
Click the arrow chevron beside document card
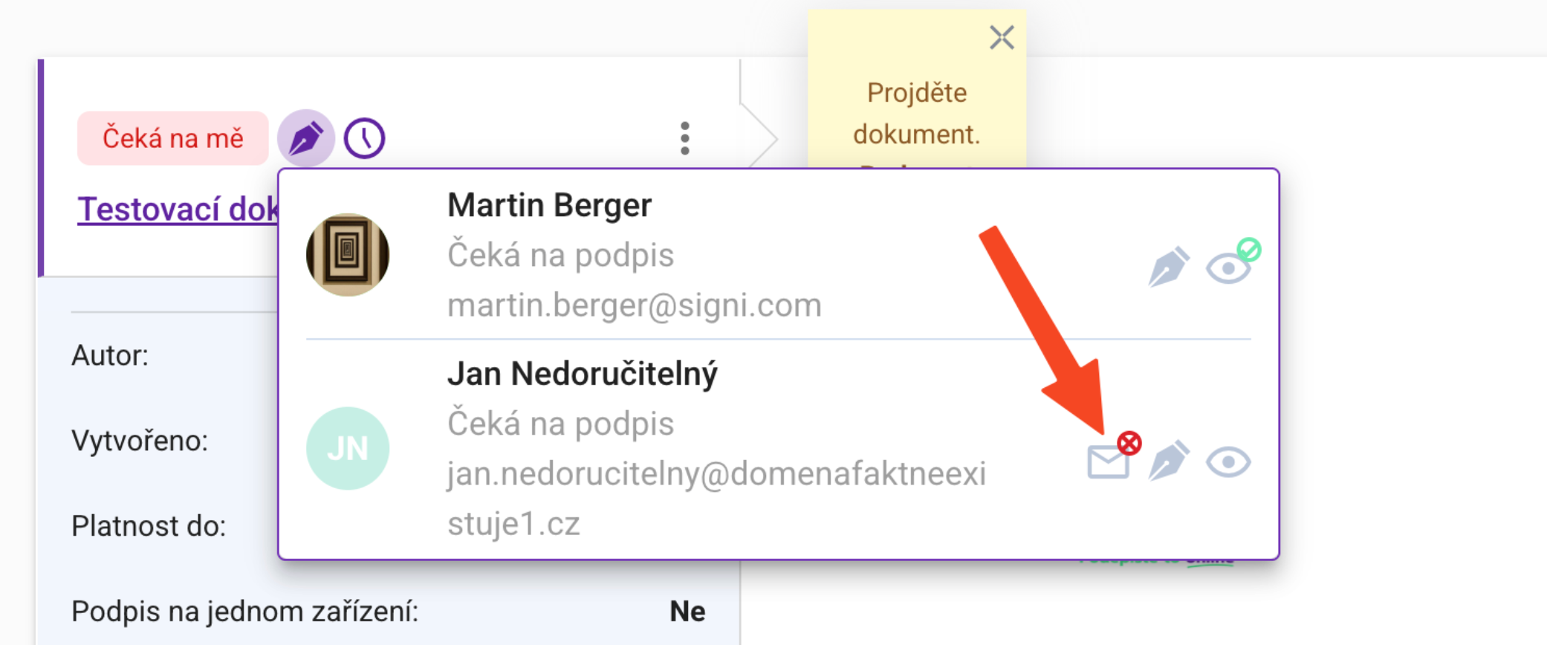(x=759, y=137)
